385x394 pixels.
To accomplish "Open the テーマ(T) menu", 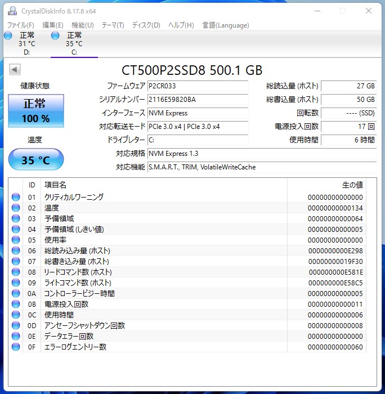I will [x=113, y=25].
